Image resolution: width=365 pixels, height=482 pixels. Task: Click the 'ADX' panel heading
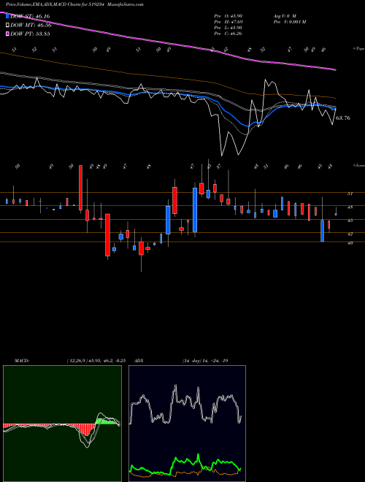139,361
